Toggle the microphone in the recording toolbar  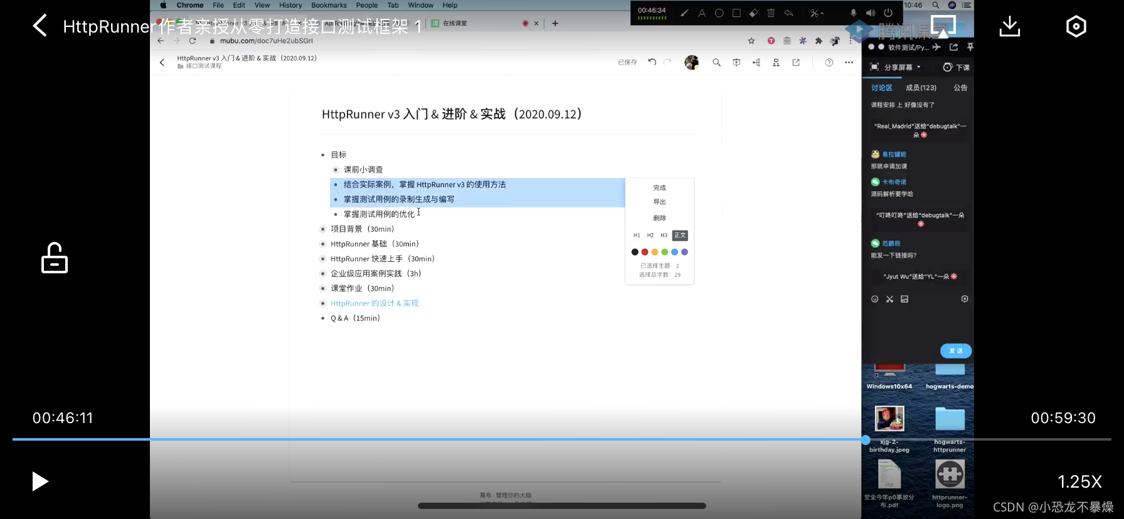pyautogui.click(x=853, y=13)
